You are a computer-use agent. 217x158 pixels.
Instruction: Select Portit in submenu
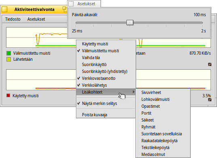[163, 113]
